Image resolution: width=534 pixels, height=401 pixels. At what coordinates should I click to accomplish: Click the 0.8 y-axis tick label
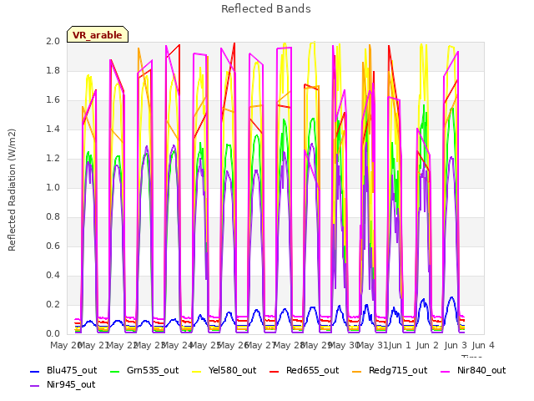coord(53,217)
